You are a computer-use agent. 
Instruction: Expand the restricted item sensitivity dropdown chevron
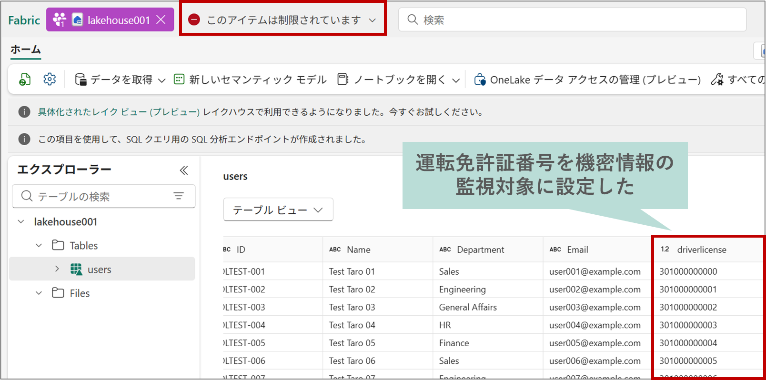[x=373, y=20]
